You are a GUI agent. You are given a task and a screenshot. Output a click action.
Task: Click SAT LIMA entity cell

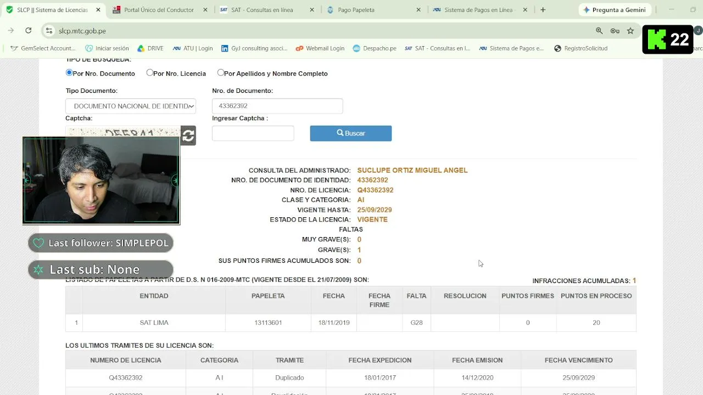(x=154, y=323)
